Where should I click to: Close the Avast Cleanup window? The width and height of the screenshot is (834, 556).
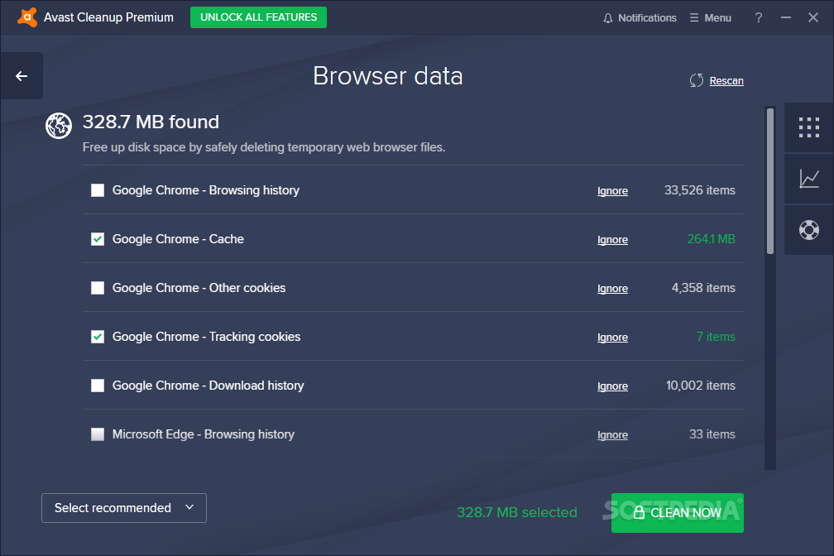point(813,17)
